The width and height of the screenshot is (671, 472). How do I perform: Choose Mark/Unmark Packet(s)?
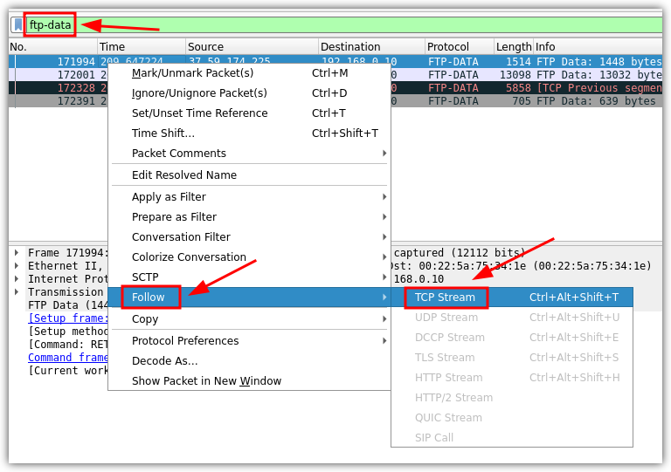[x=192, y=73]
